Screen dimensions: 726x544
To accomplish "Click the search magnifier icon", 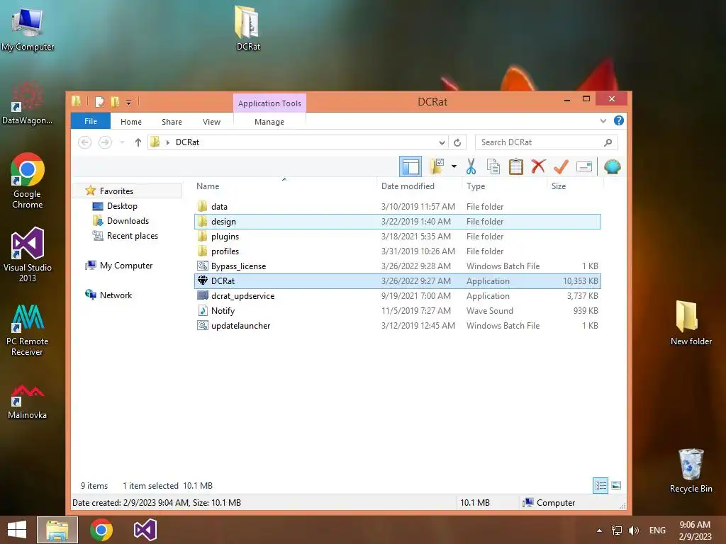I will (608, 142).
